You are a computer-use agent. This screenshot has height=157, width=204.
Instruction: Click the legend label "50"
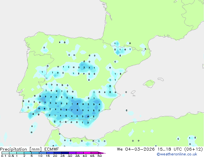[x=99, y=156]
